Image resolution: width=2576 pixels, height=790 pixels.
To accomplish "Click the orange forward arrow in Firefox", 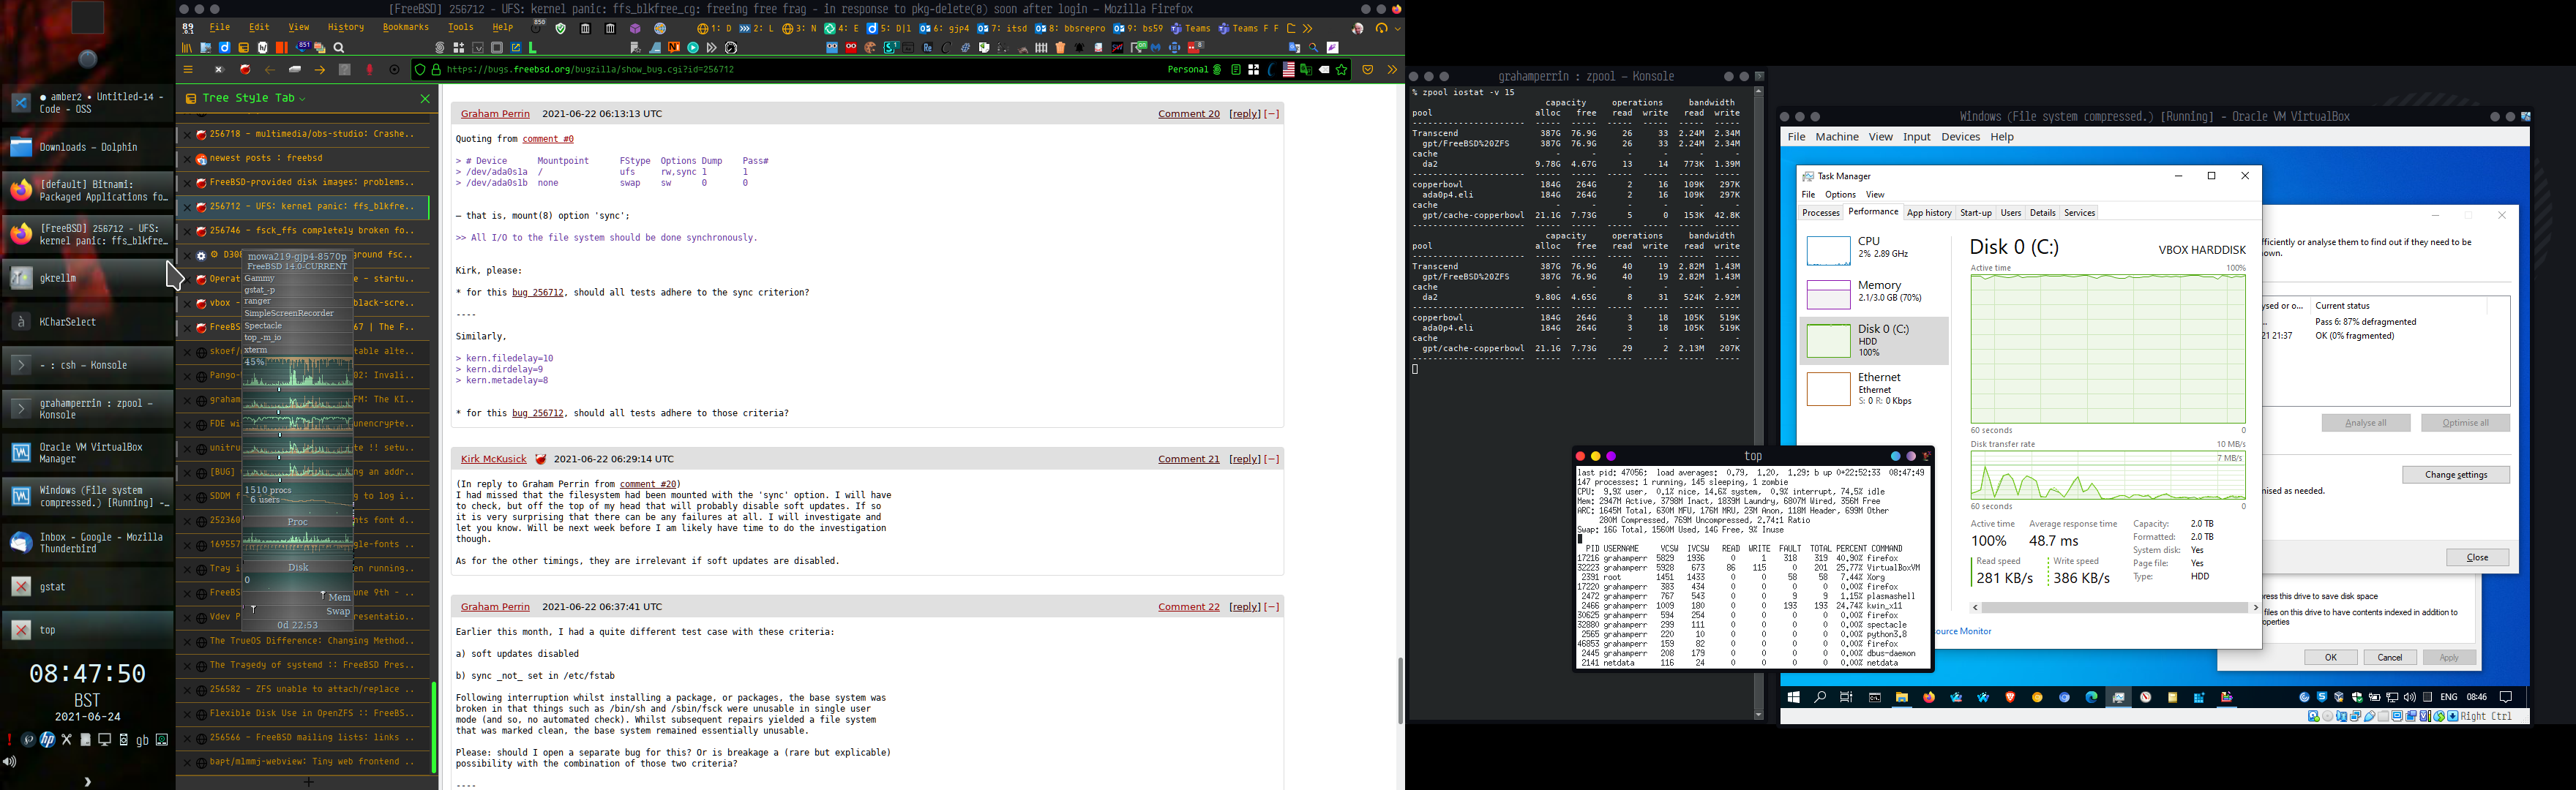I will click(320, 70).
